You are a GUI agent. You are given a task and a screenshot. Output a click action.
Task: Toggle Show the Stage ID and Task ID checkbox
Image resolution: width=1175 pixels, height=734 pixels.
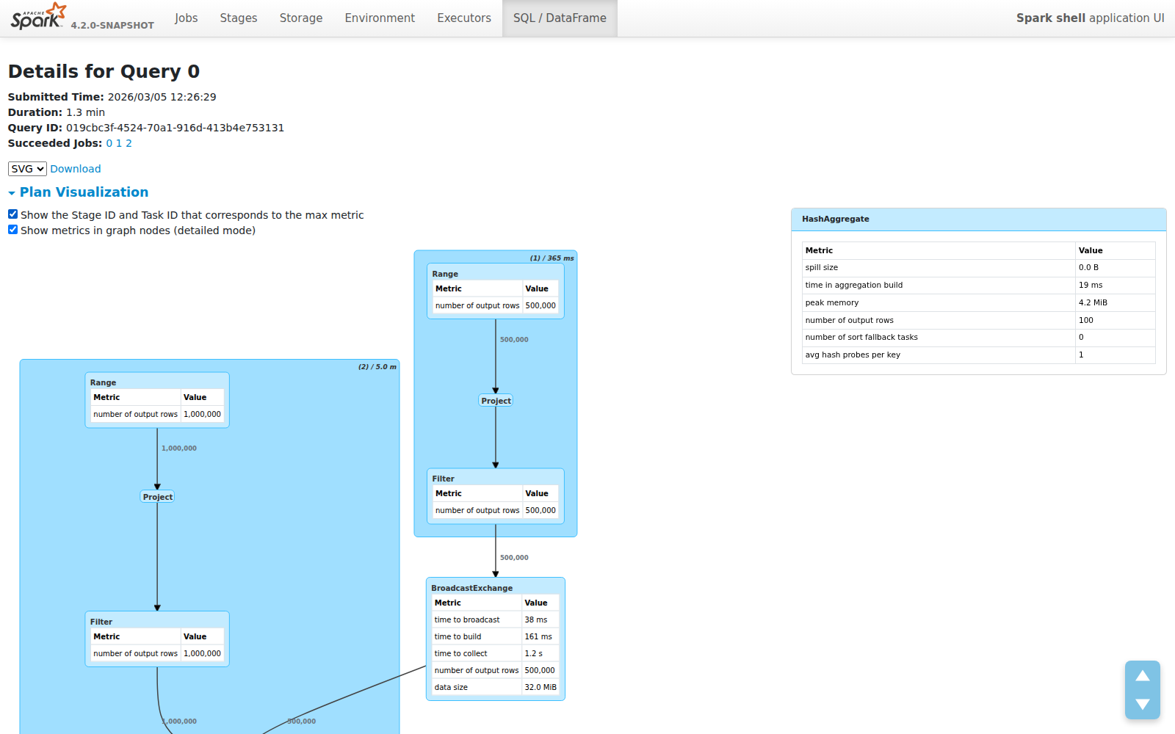coord(12,214)
